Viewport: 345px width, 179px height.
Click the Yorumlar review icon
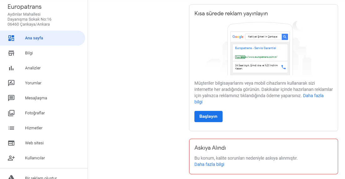click(x=11, y=83)
